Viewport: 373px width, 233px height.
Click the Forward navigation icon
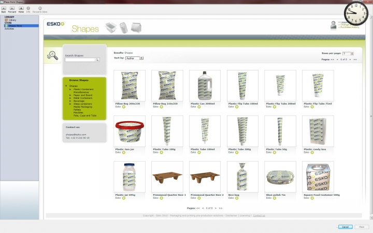[x=12, y=9]
